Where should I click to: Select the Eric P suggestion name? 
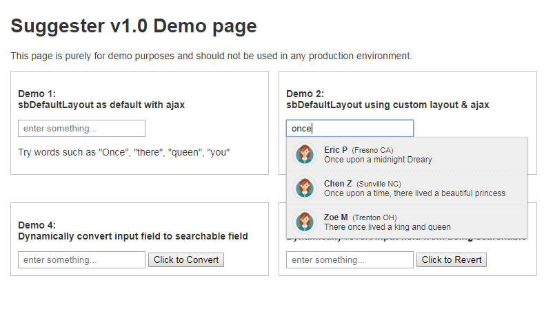click(x=336, y=149)
